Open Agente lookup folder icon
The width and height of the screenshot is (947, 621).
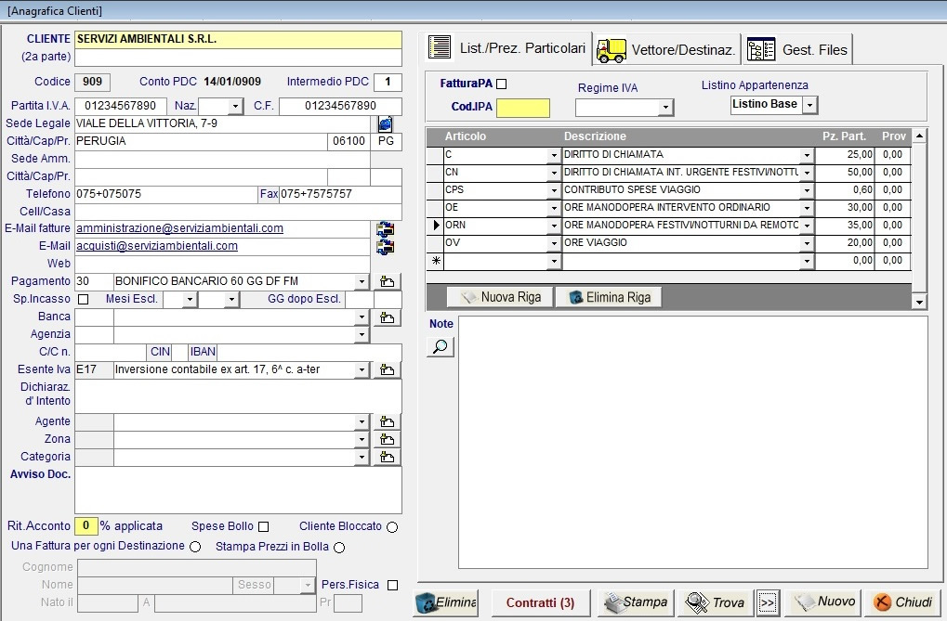(x=388, y=421)
